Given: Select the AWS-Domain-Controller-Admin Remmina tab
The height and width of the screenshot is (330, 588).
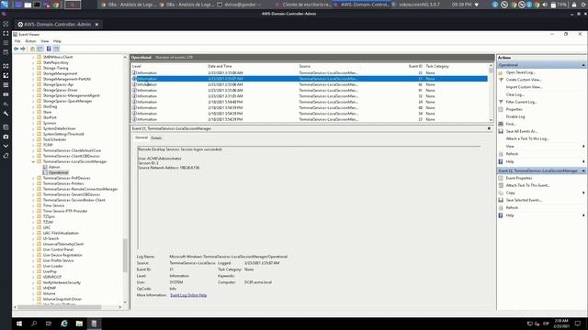Looking at the screenshot, I should click(57, 25).
